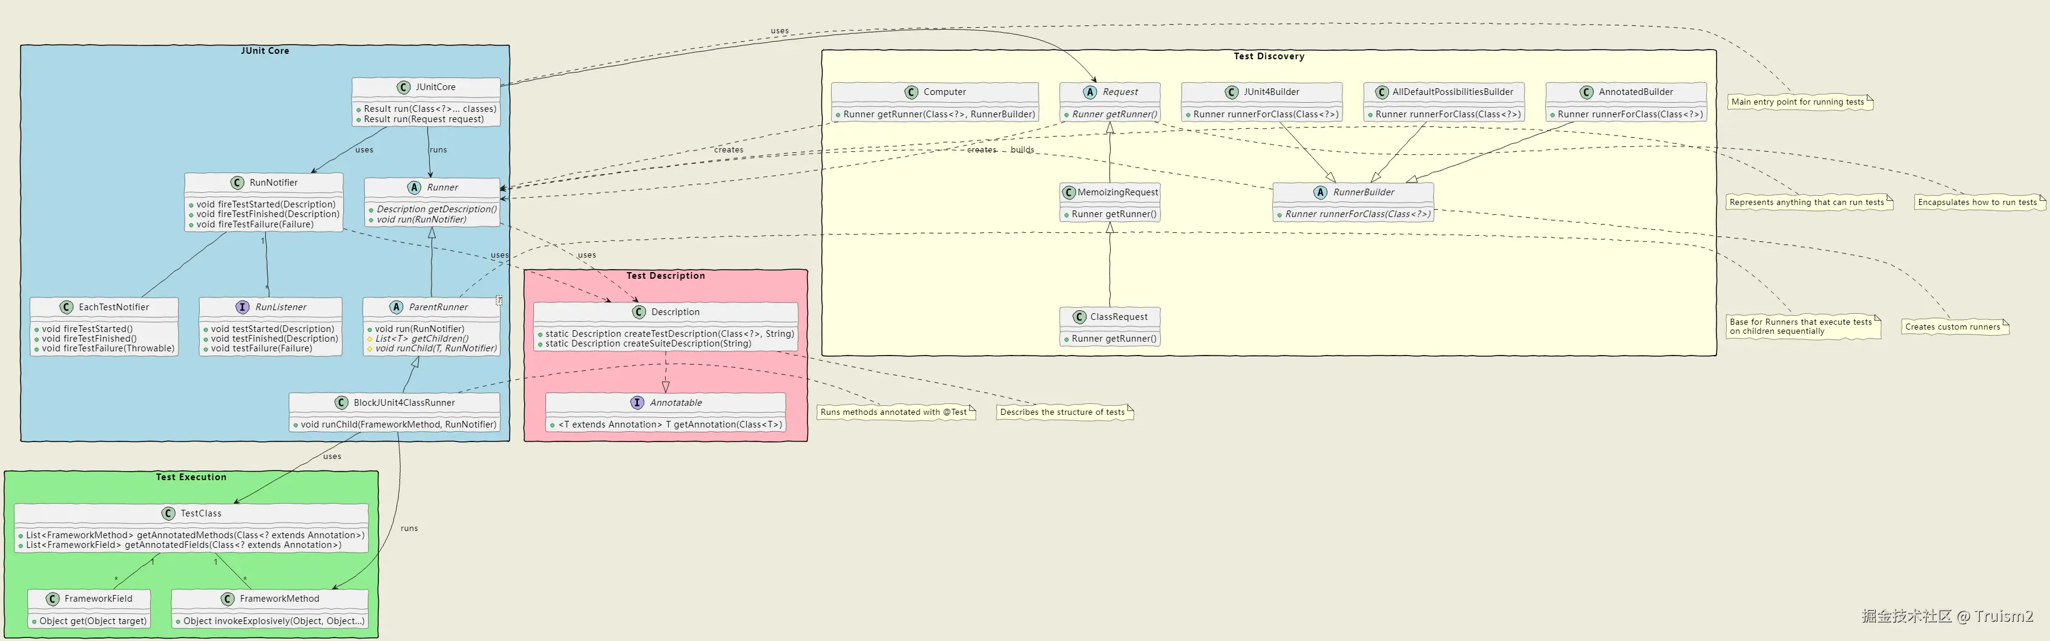Select 'void run(RunNotifier)' in the Runner class
Viewport: 2050px width, 641px height.
tap(421, 220)
